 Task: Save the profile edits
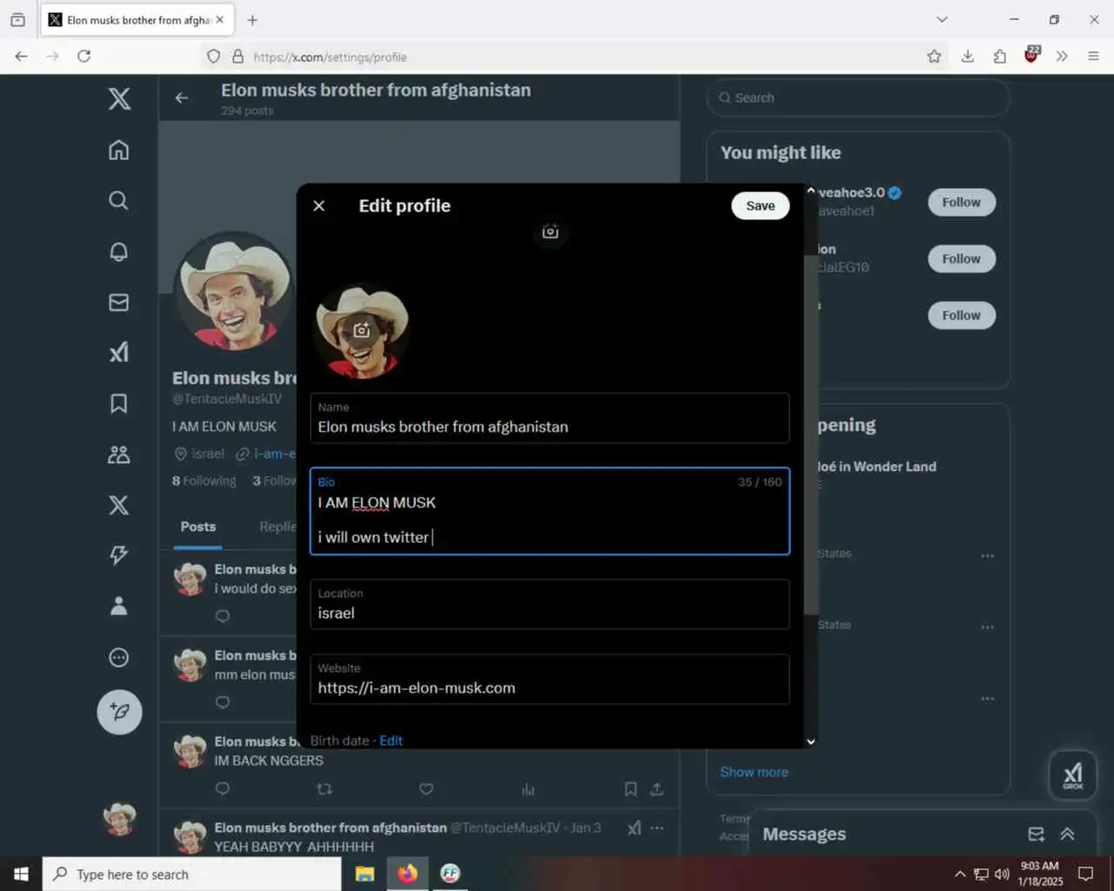click(761, 205)
